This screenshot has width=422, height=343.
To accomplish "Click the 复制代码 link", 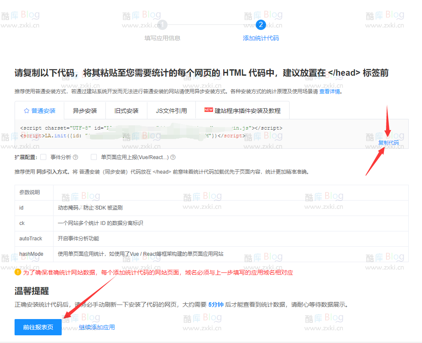I will pos(388,142).
